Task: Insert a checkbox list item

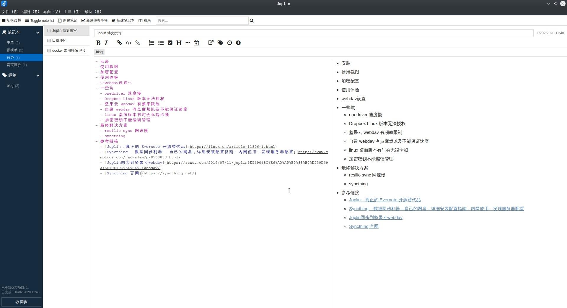Action: tap(170, 43)
